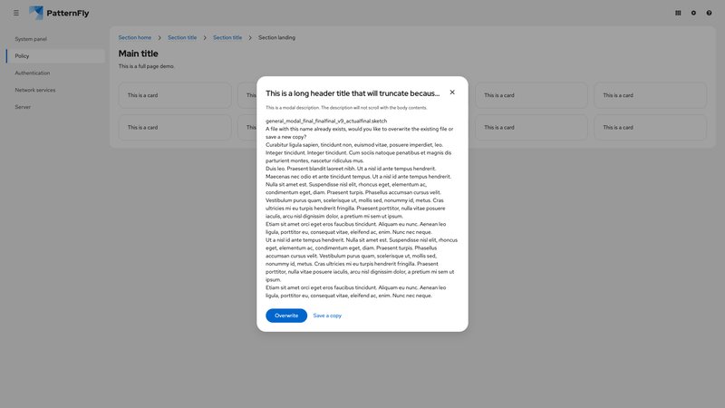The width and height of the screenshot is (725, 408).
Task: Open settings gear icon in header
Action: click(693, 13)
